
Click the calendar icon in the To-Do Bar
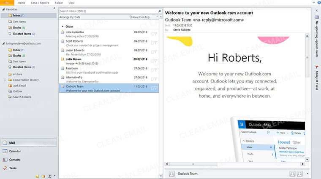coord(317,17)
